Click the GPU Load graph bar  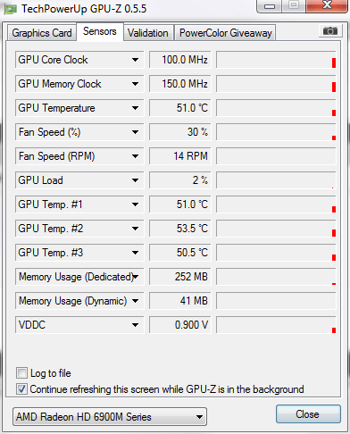coord(276,180)
